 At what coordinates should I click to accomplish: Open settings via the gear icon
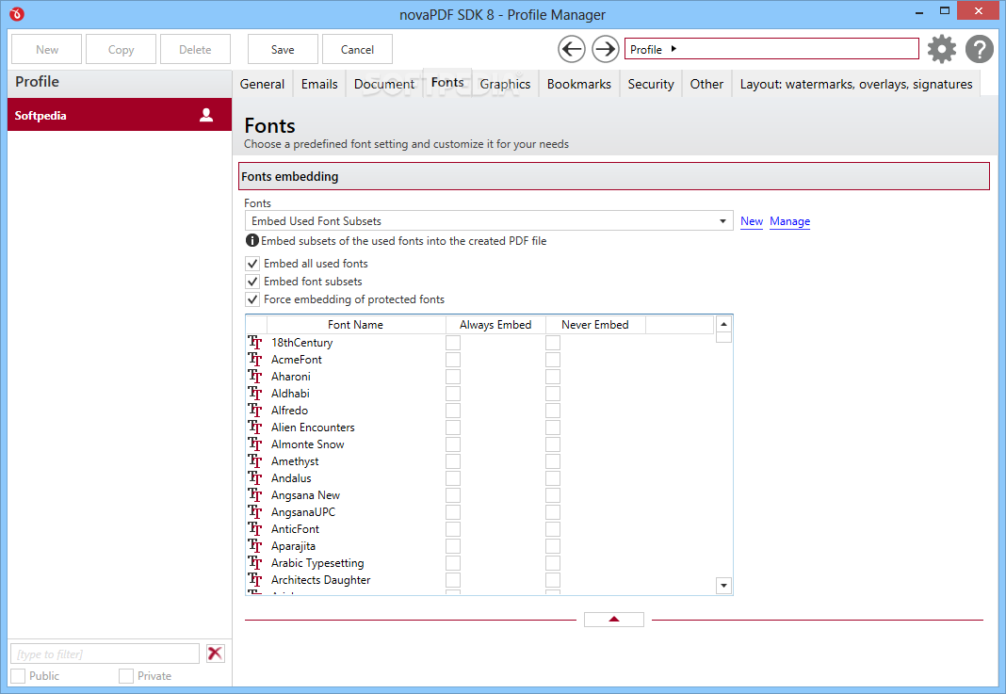(x=941, y=49)
